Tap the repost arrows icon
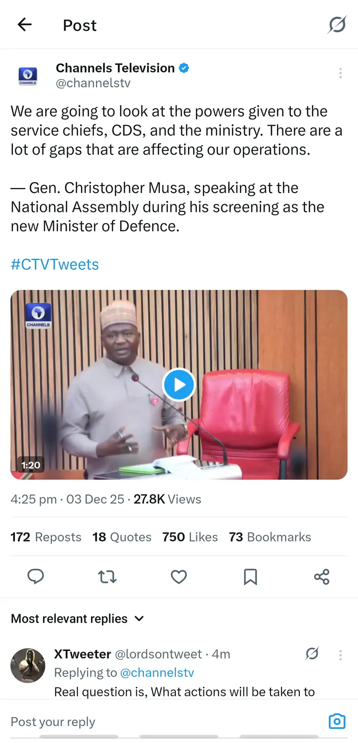This screenshot has width=358, height=743. (x=107, y=576)
